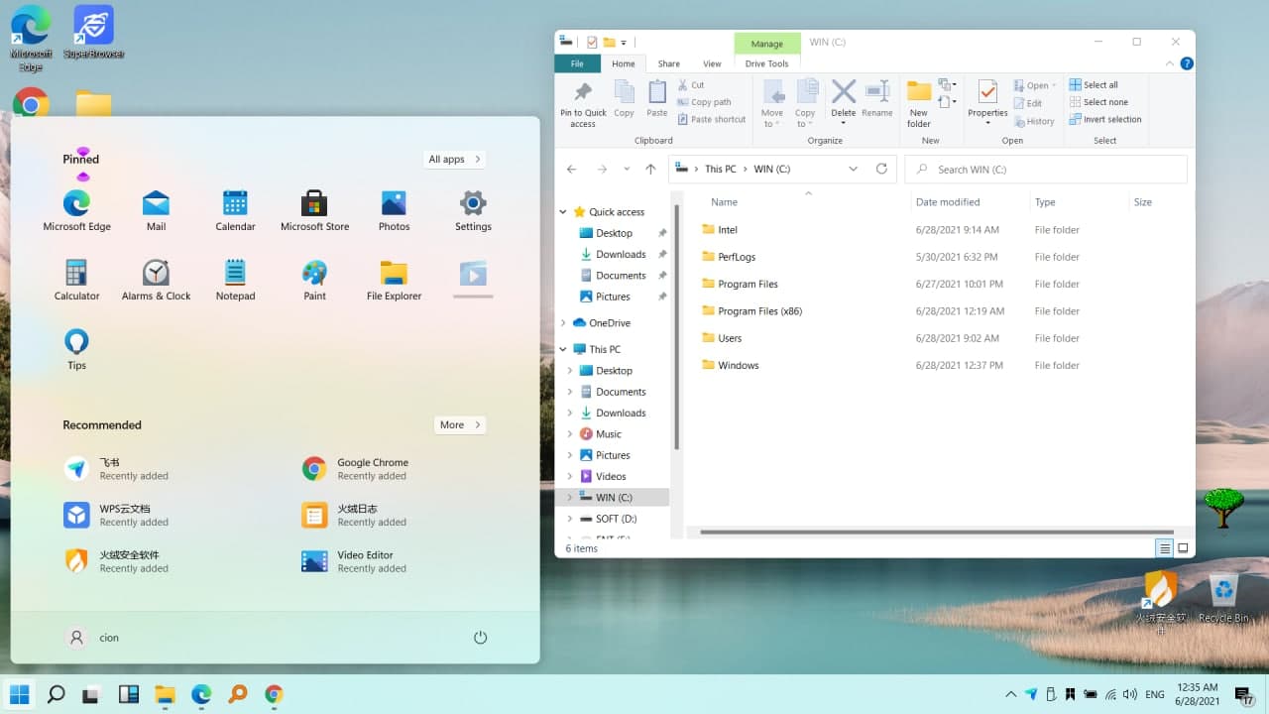Open the address bar history dropdown
Image resolution: width=1269 pixels, height=714 pixels.
pos(853,169)
